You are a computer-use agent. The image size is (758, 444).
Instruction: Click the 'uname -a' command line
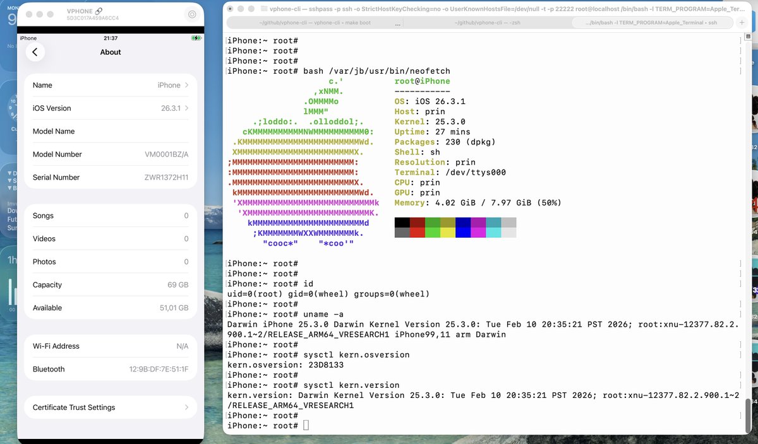coord(286,314)
